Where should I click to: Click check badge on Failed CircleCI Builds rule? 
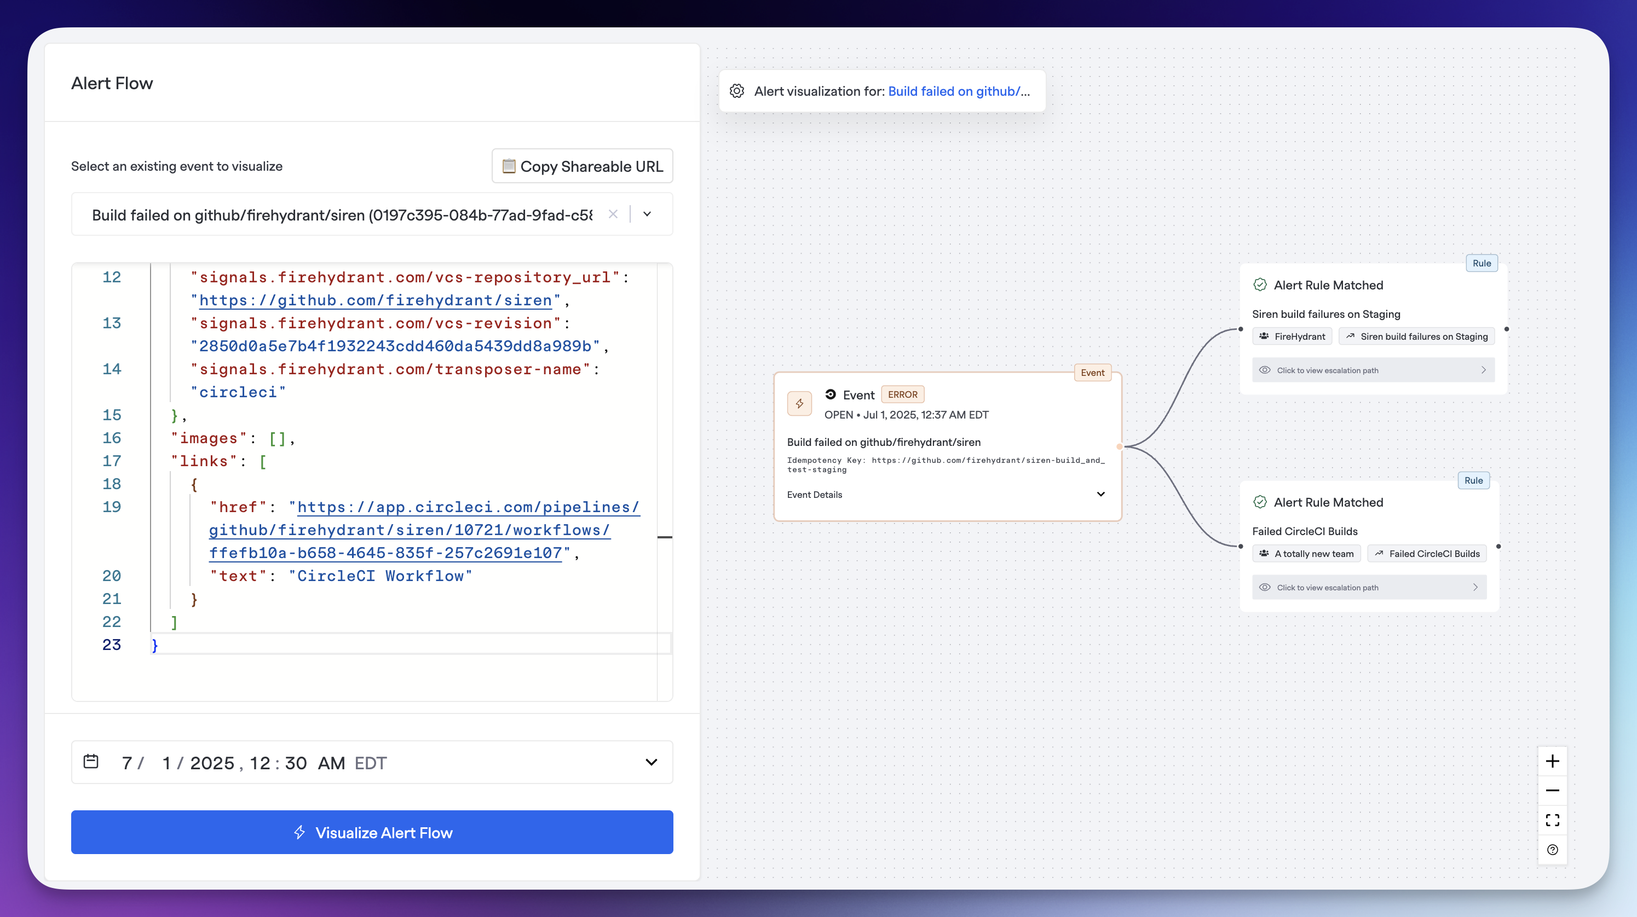[x=1260, y=502]
